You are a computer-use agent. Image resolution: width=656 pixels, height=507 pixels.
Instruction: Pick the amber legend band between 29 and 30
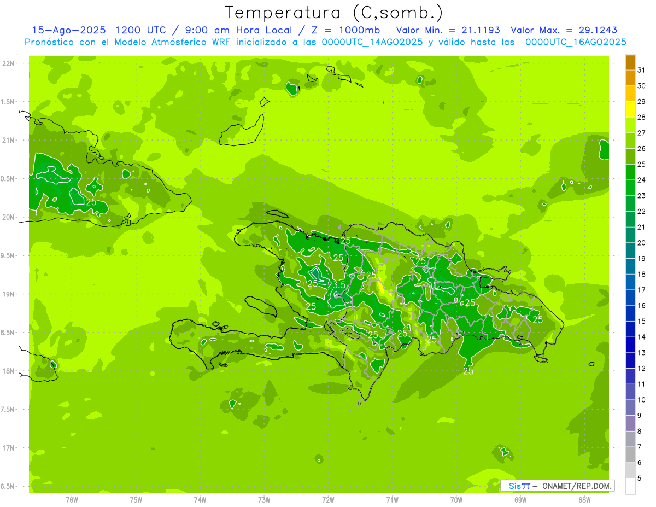click(630, 94)
